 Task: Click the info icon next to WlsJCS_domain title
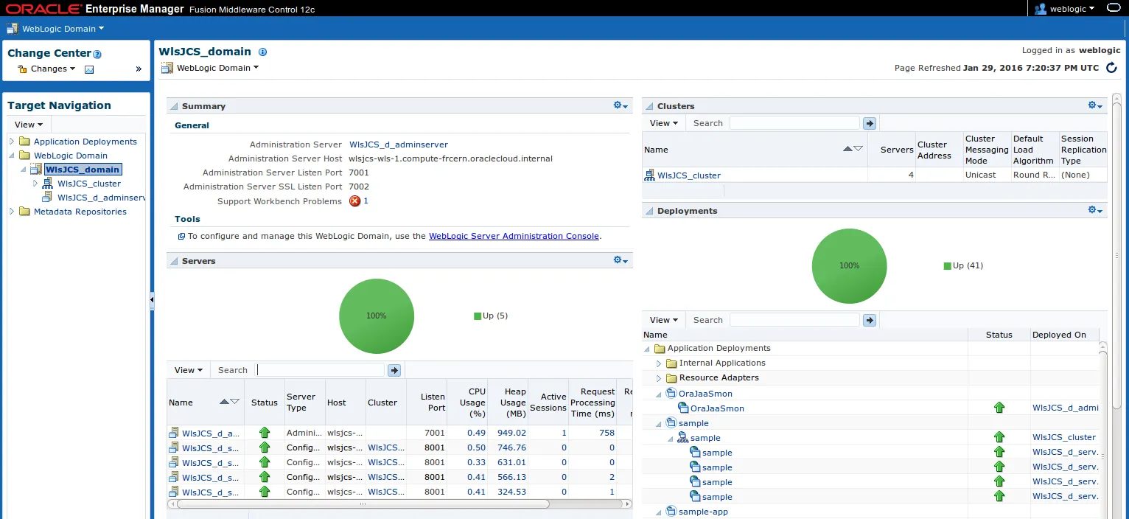tap(262, 52)
